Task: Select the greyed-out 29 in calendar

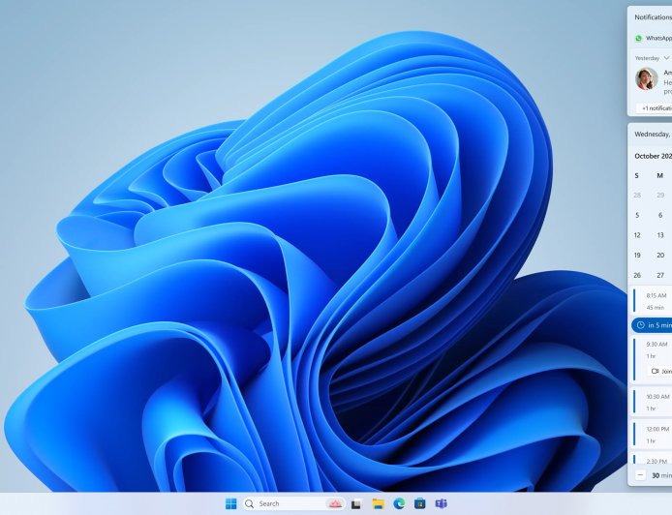Action: pos(660,195)
